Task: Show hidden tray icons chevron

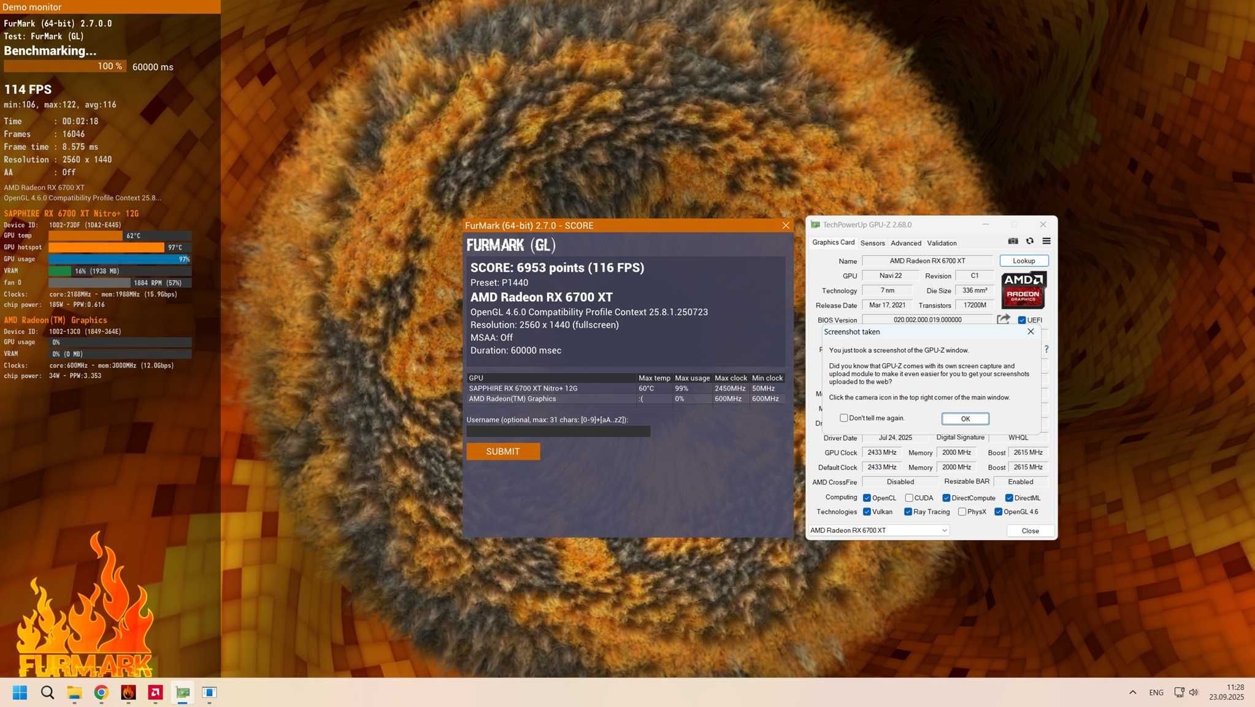Action: click(x=1132, y=692)
